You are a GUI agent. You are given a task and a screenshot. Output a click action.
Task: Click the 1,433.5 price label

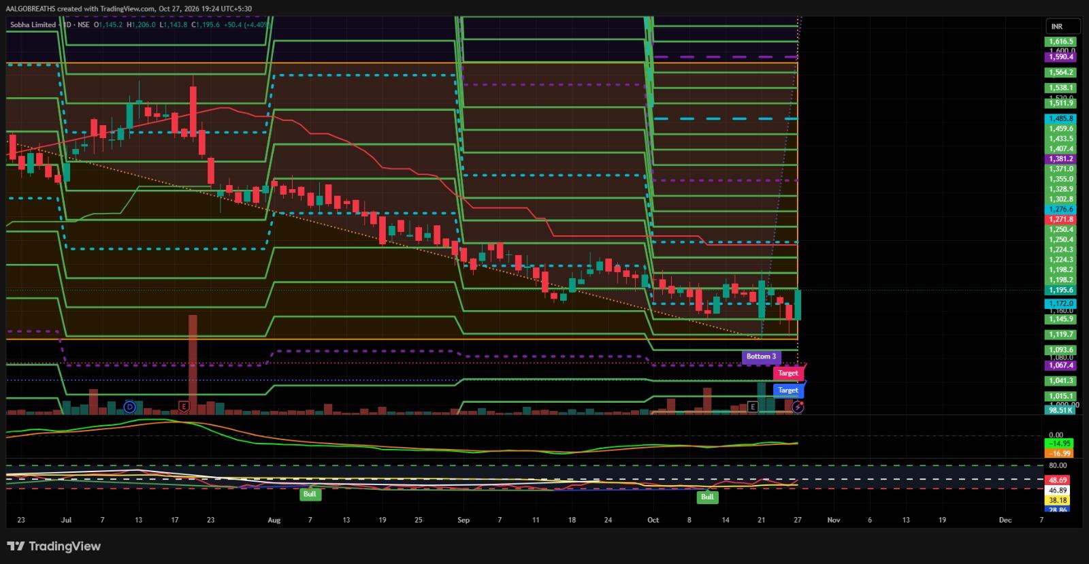click(1060, 139)
